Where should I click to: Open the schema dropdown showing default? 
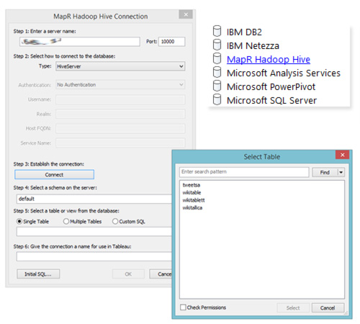[94, 199]
